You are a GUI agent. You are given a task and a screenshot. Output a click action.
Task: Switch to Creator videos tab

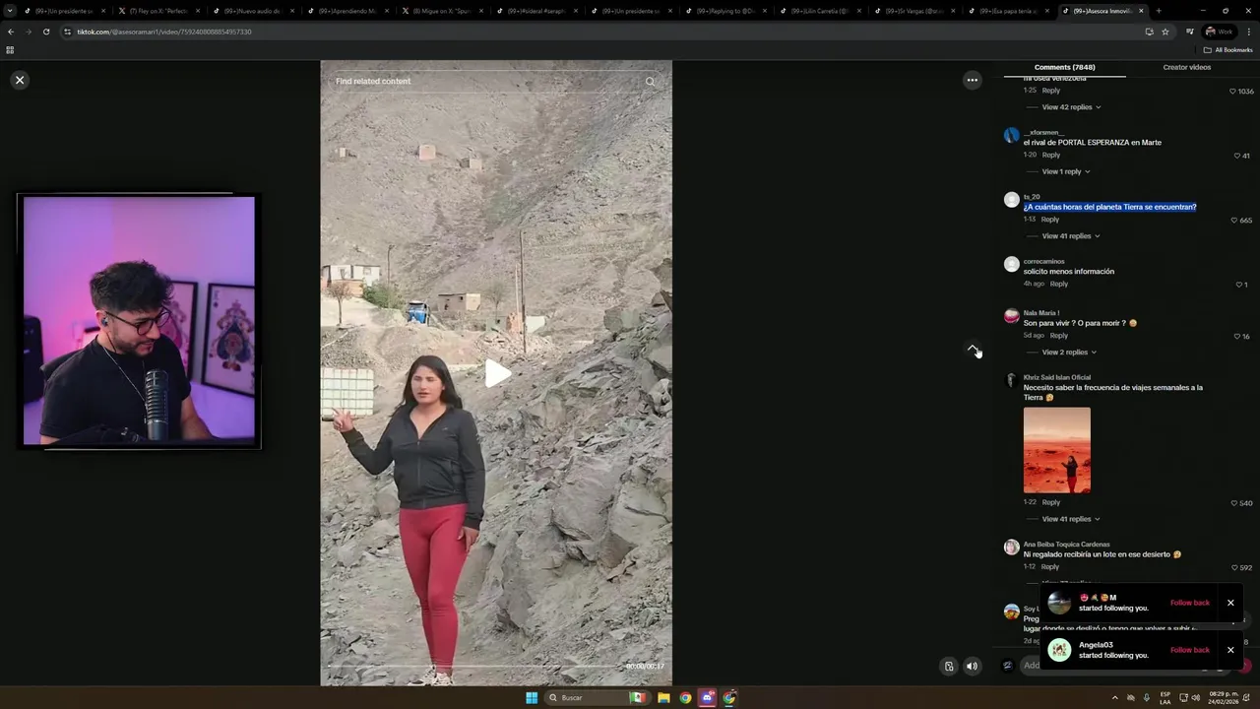(1186, 67)
